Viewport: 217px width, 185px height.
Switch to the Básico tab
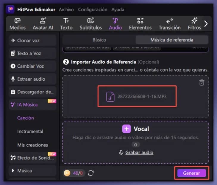pos(99,40)
